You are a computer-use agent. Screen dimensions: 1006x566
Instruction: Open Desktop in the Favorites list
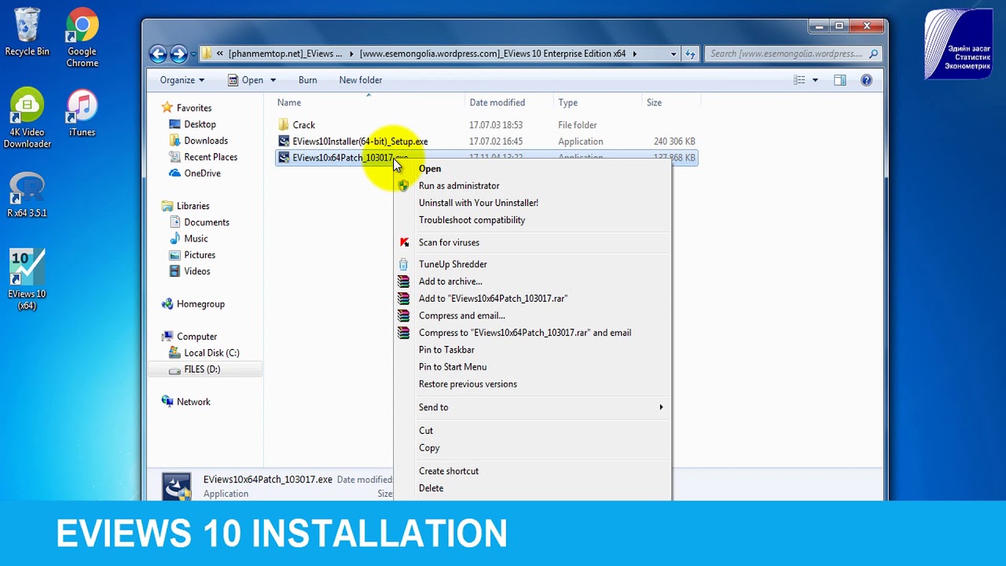200,124
